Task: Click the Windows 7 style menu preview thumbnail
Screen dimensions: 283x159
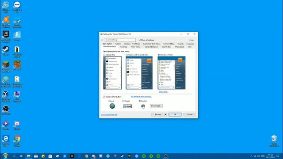Action: (172, 73)
